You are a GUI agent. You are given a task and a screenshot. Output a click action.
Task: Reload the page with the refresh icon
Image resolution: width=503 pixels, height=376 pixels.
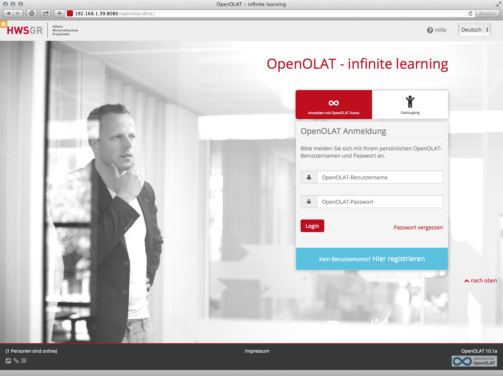coord(471,13)
